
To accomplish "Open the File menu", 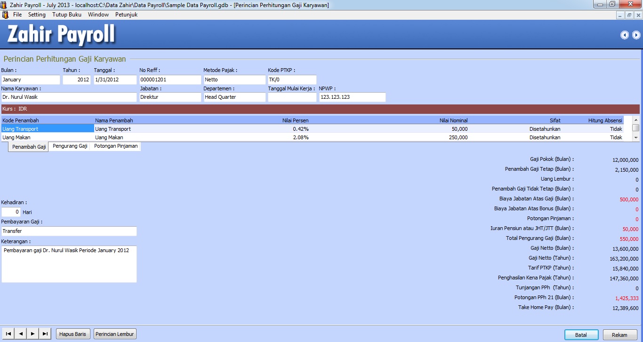I will click(x=17, y=15).
